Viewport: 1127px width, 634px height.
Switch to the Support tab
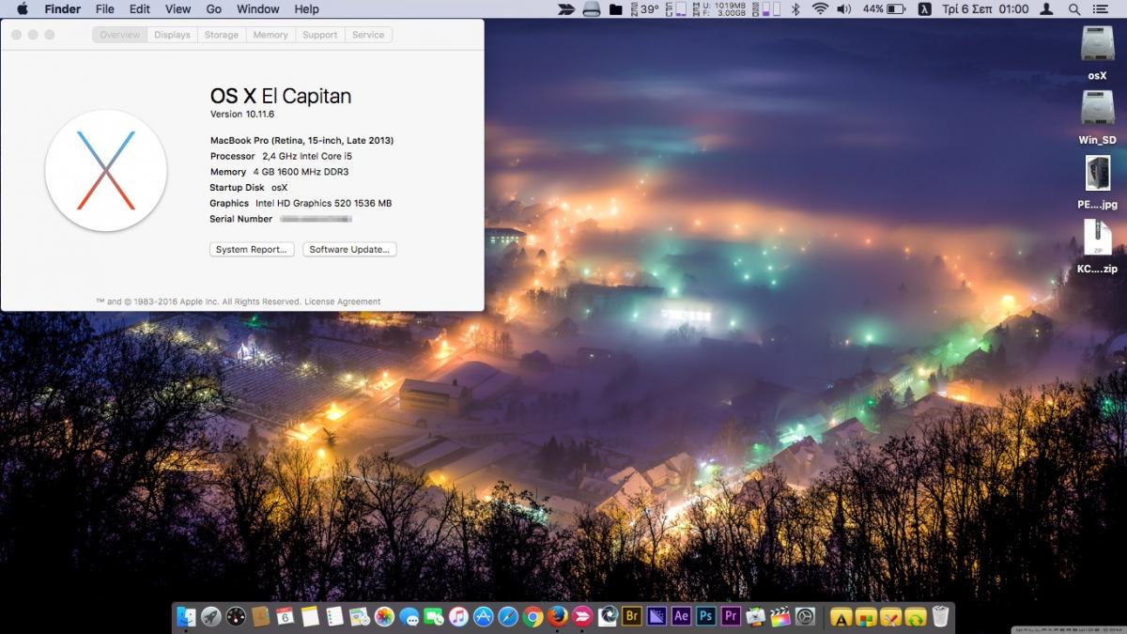point(319,35)
